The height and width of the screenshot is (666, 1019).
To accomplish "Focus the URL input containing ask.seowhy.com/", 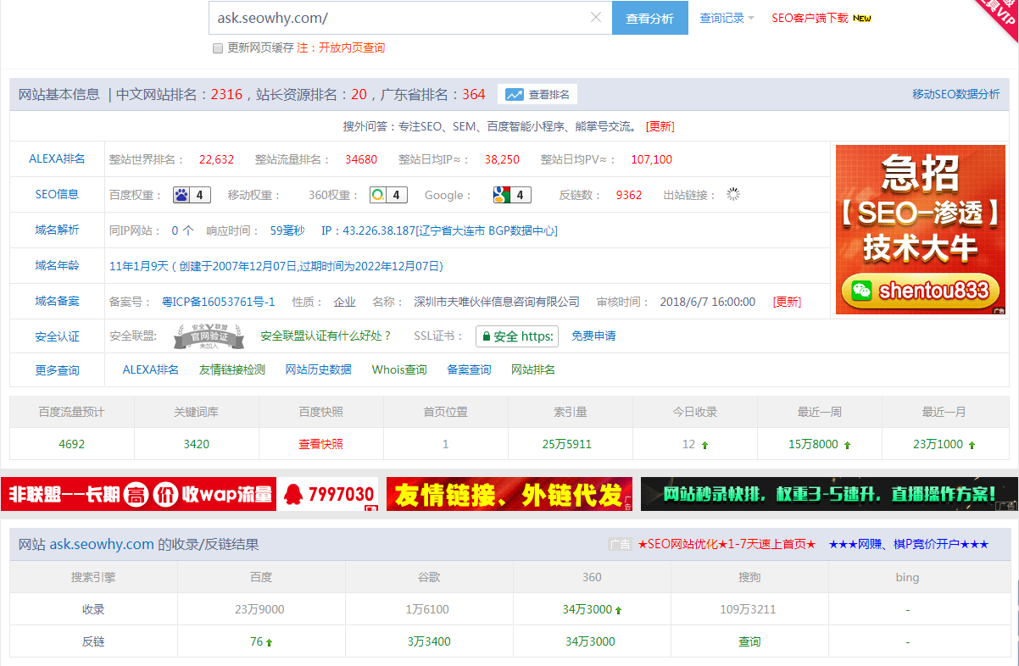I will coord(410,18).
